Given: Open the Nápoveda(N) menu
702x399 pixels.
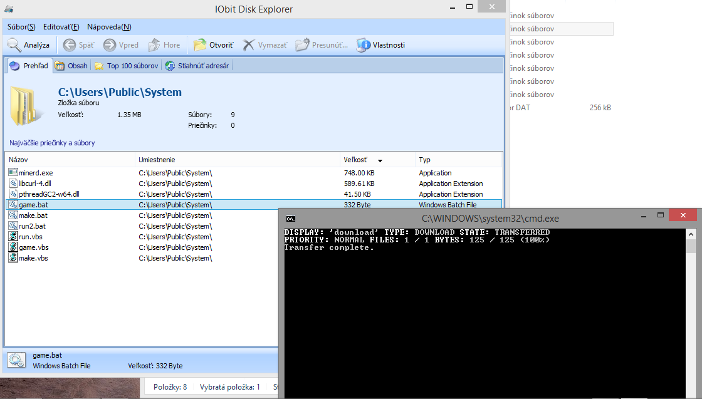Looking at the screenshot, I should (x=109, y=27).
